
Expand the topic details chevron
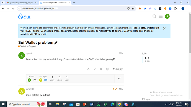pyautogui.click(x=119, y=79)
